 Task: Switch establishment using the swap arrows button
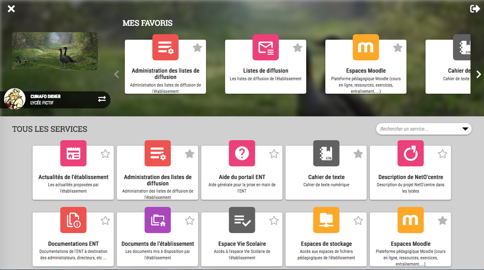click(102, 99)
